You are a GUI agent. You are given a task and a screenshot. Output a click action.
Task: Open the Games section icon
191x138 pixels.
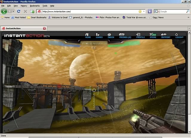99,35
